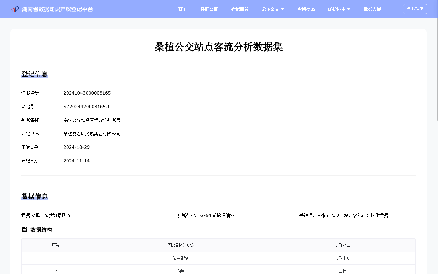Click the 行政中心 example cell
Image resolution: width=438 pixels, height=274 pixels.
coord(342,258)
